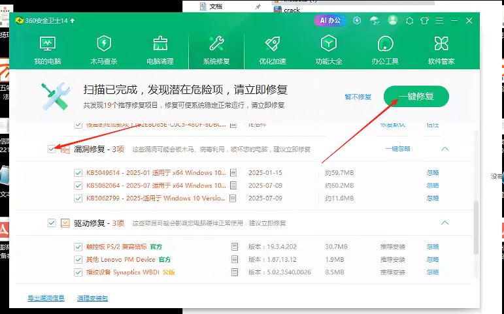
Task: Click the pin icon beside 文档
Action: click(x=258, y=7)
